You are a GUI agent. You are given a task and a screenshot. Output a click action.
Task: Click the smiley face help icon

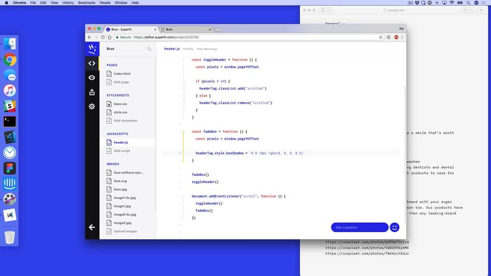[x=394, y=227]
